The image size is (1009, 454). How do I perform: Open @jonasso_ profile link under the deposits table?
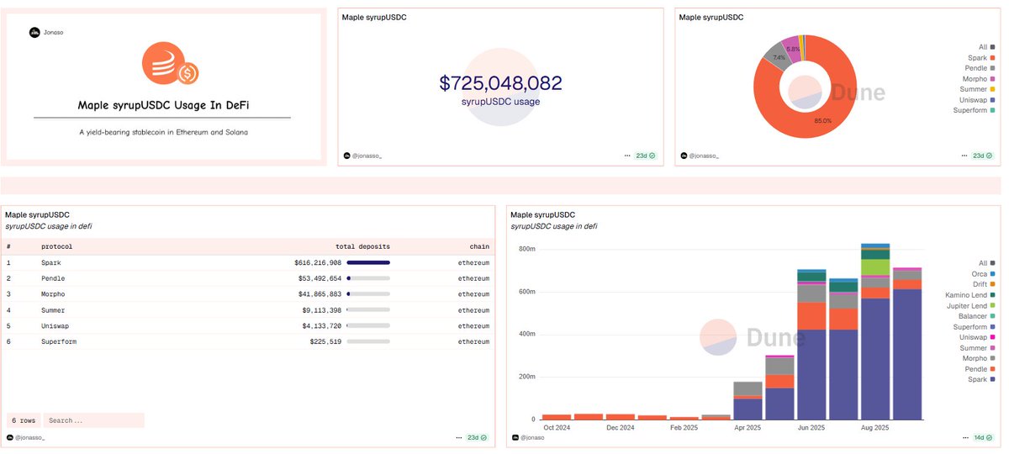[x=30, y=437]
